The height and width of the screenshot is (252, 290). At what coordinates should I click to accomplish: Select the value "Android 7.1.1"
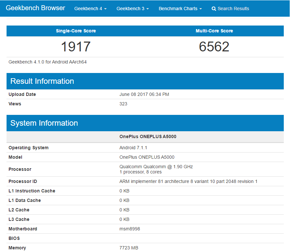(x=133, y=148)
